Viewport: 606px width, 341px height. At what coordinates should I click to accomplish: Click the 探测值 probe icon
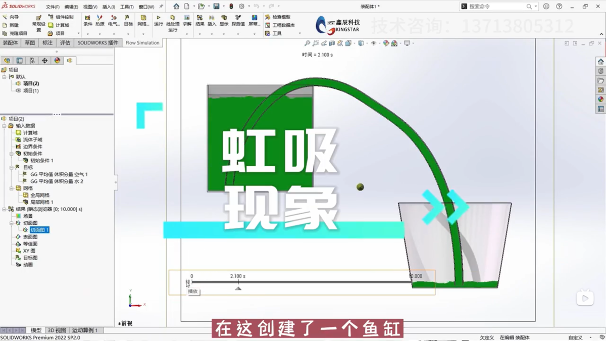click(x=238, y=20)
